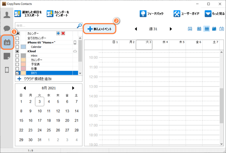Screen dimensions: 226x153
Task: Click into the search field
Action: [46, 26]
